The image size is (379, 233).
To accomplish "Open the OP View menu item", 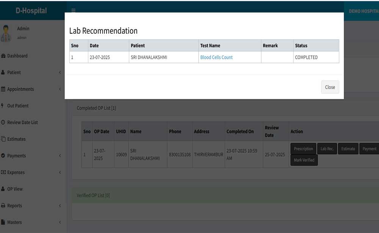I will [15, 189].
